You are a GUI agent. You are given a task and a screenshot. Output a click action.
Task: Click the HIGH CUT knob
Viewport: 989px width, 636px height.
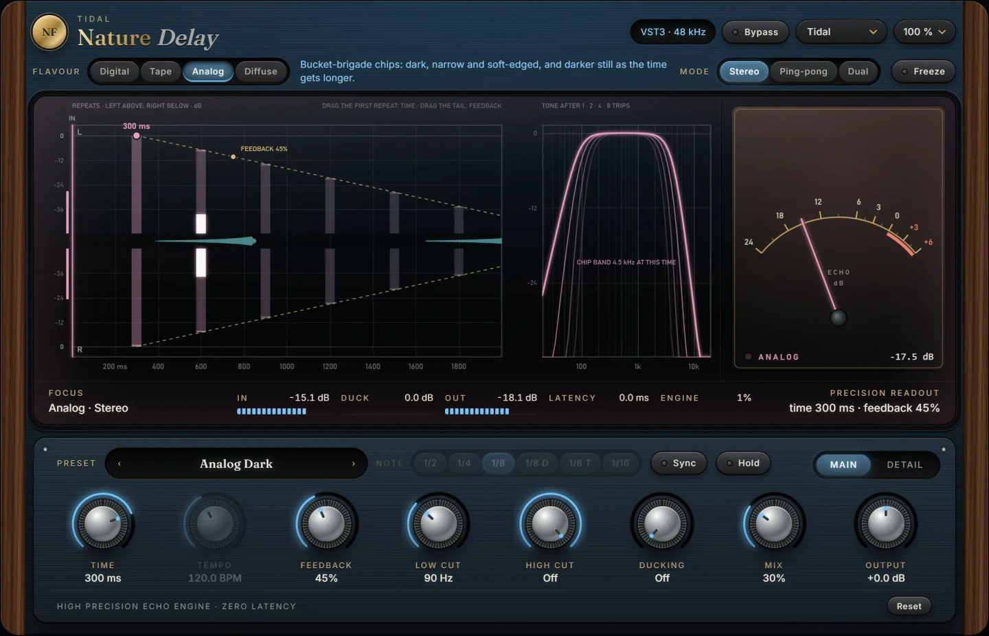[x=550, y=524]
